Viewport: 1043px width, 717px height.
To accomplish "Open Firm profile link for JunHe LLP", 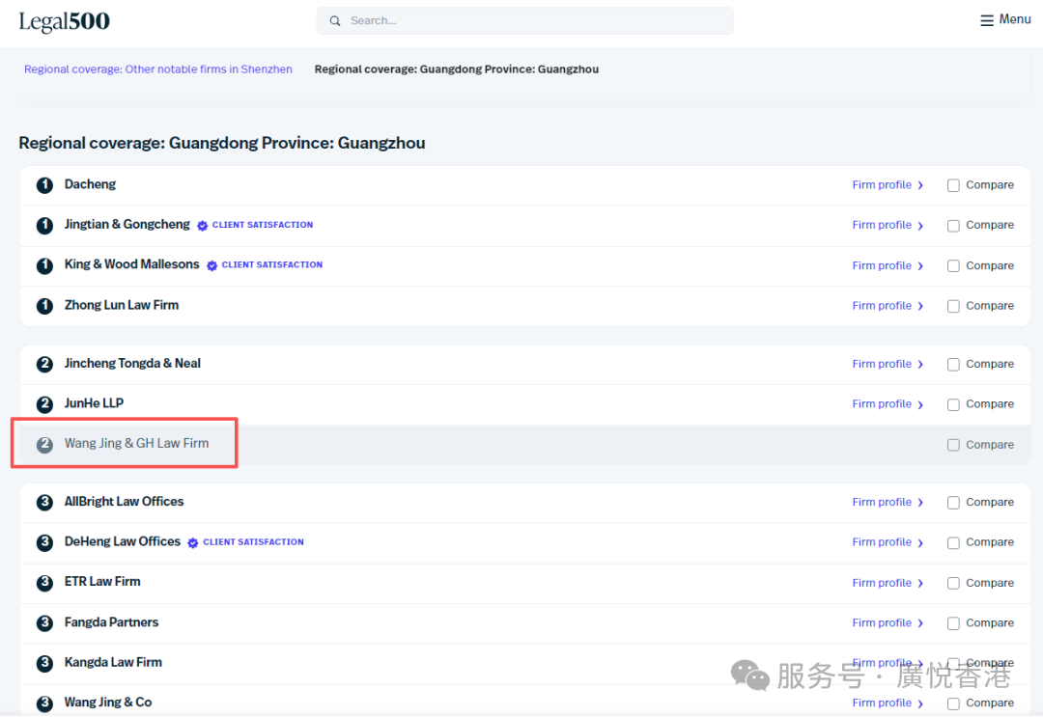I will pyautogui.click(x=882, y=404).
